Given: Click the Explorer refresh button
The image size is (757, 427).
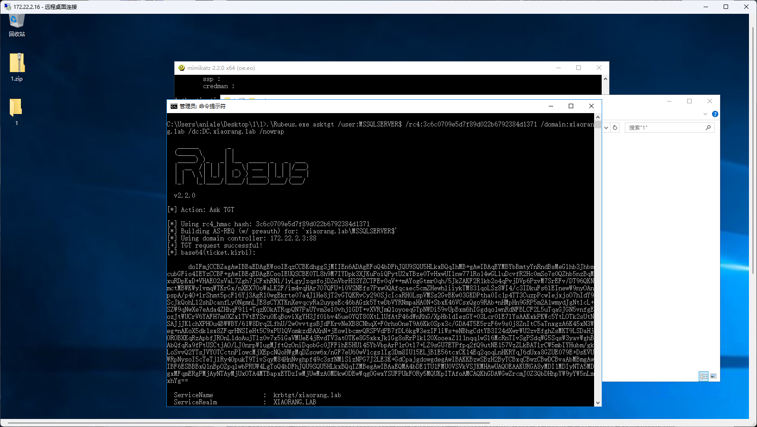Looking at the screenshot, I should tap(615, 128).
